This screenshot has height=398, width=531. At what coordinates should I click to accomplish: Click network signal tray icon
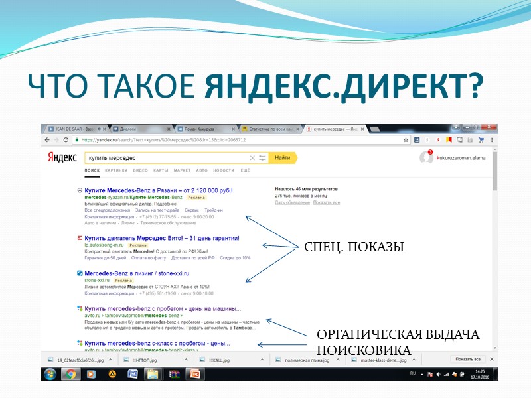[446, 374]
